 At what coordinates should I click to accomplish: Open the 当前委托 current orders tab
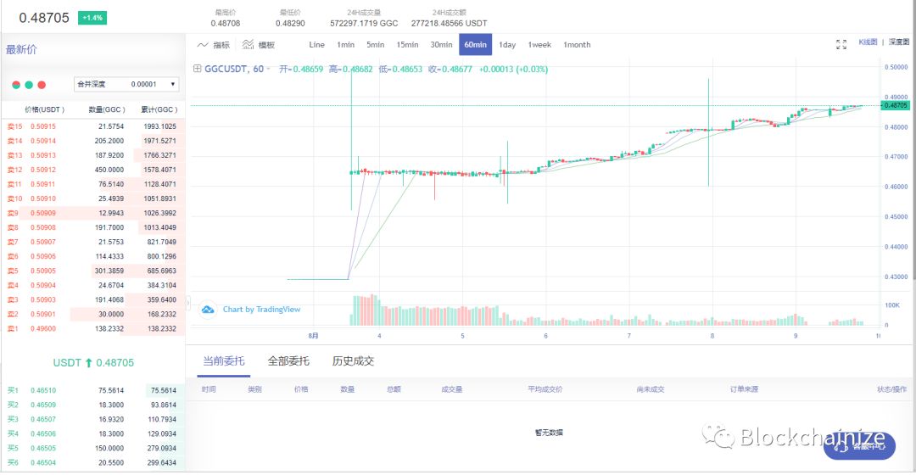click(224, 361)
